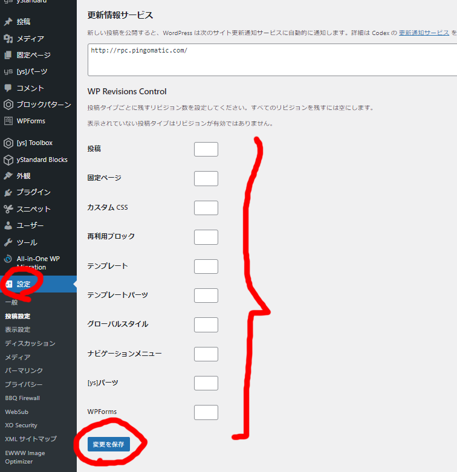Open the EWWW Image Optimizer submenu item
This screenshot has height=472, width=457.
point(25,457)
